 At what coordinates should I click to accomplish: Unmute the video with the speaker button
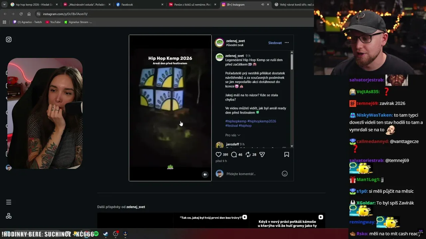pyautogui.click(x=205, y=174)
